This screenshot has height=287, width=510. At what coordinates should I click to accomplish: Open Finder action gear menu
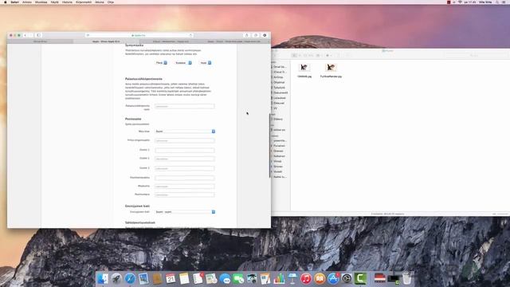tap(328, 55)
